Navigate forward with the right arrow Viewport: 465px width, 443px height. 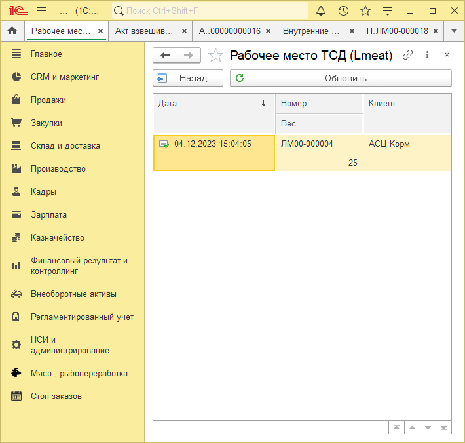[189, 55]
